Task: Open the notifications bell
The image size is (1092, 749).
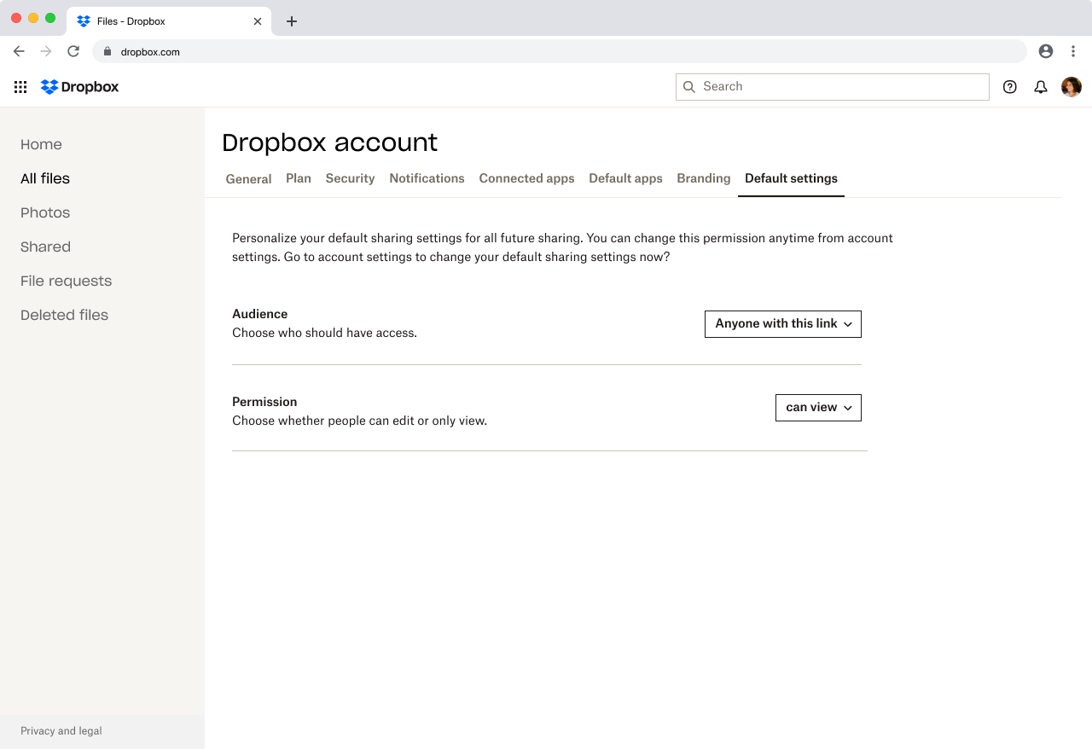Action: tap(1041, 87)
